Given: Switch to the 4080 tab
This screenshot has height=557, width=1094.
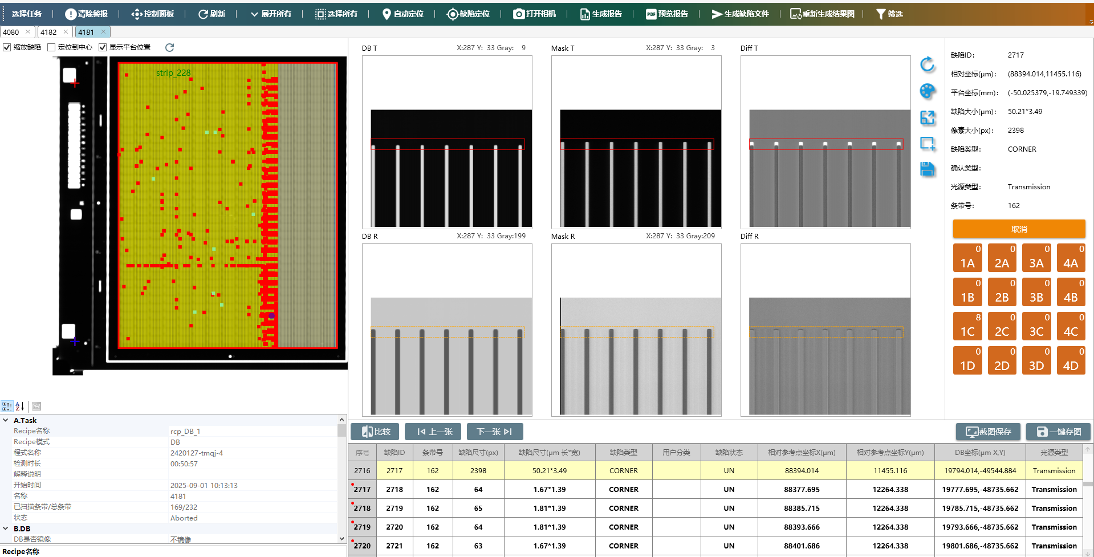Looking at the screenshot, I should (x=11, y=32).
